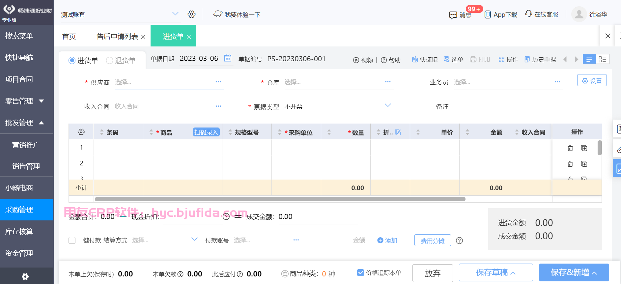Screen dimensions: 621x284
Task: Open 业务员 selection ellipsis
Action: tap(557, 82)
